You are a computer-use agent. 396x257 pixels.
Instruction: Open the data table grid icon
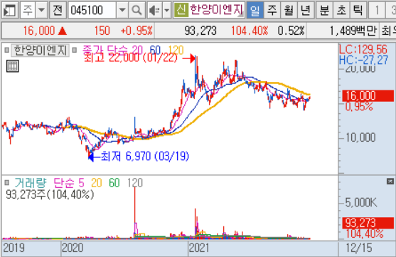(12, 66)
